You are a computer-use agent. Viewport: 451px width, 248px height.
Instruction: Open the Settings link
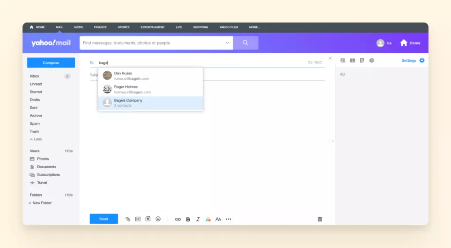click(x=409, y=60)
